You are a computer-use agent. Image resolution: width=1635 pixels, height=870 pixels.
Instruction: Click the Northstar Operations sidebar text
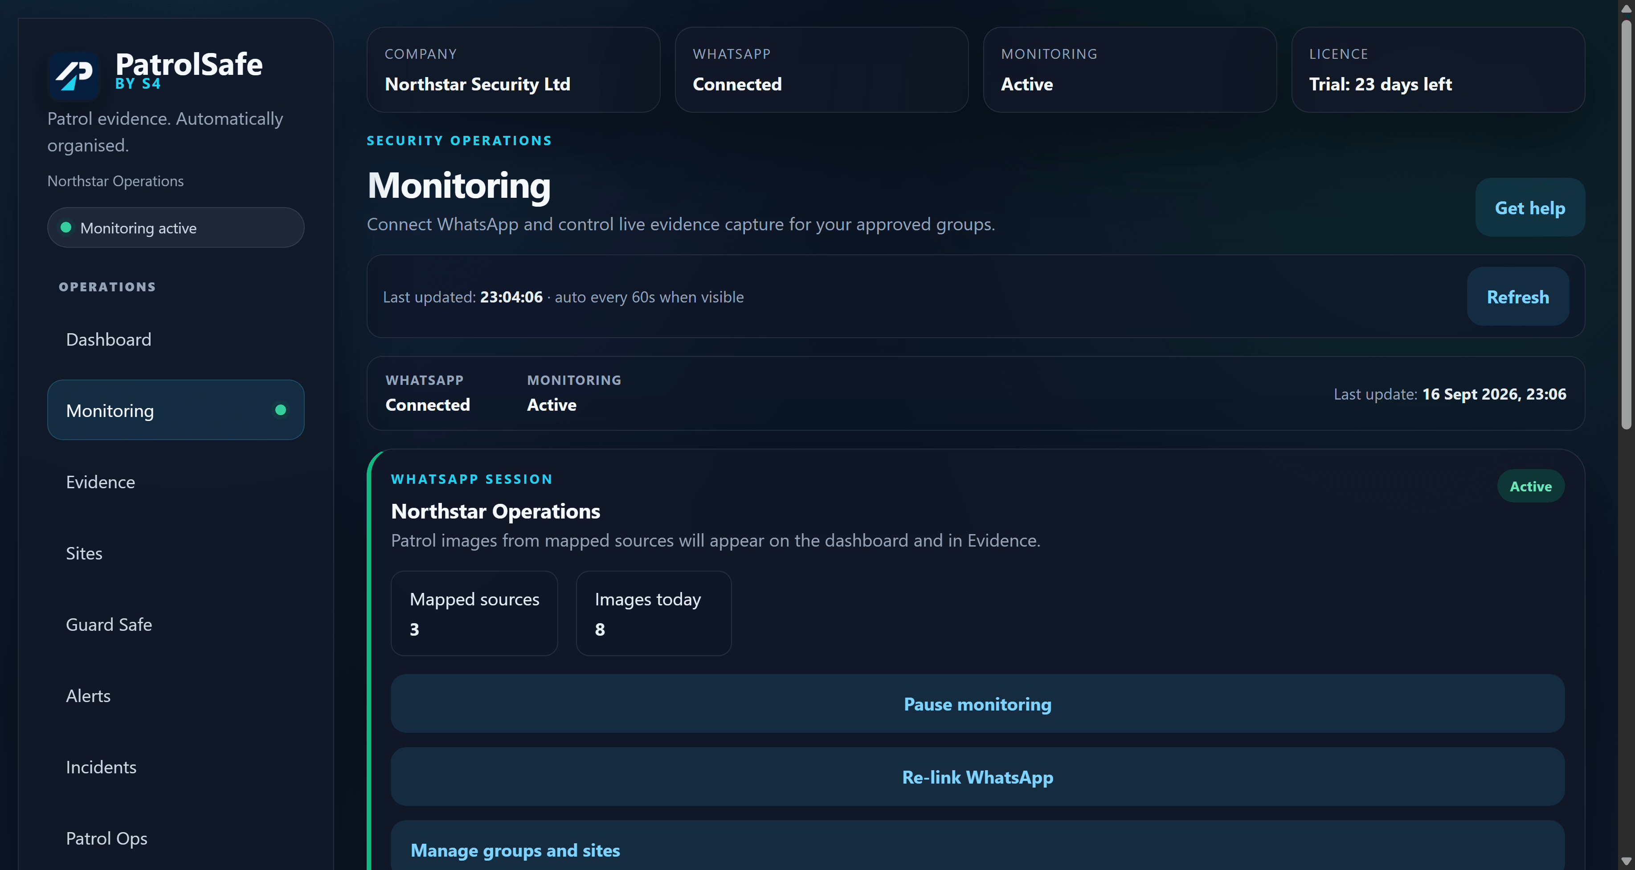[115, 181]
